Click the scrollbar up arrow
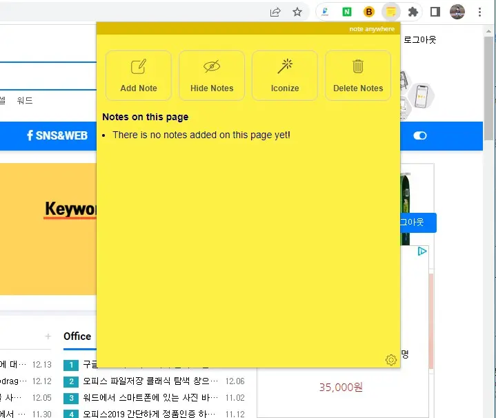Screen dimensions: 496x418 pyautogui.click(x=488, y=31)
